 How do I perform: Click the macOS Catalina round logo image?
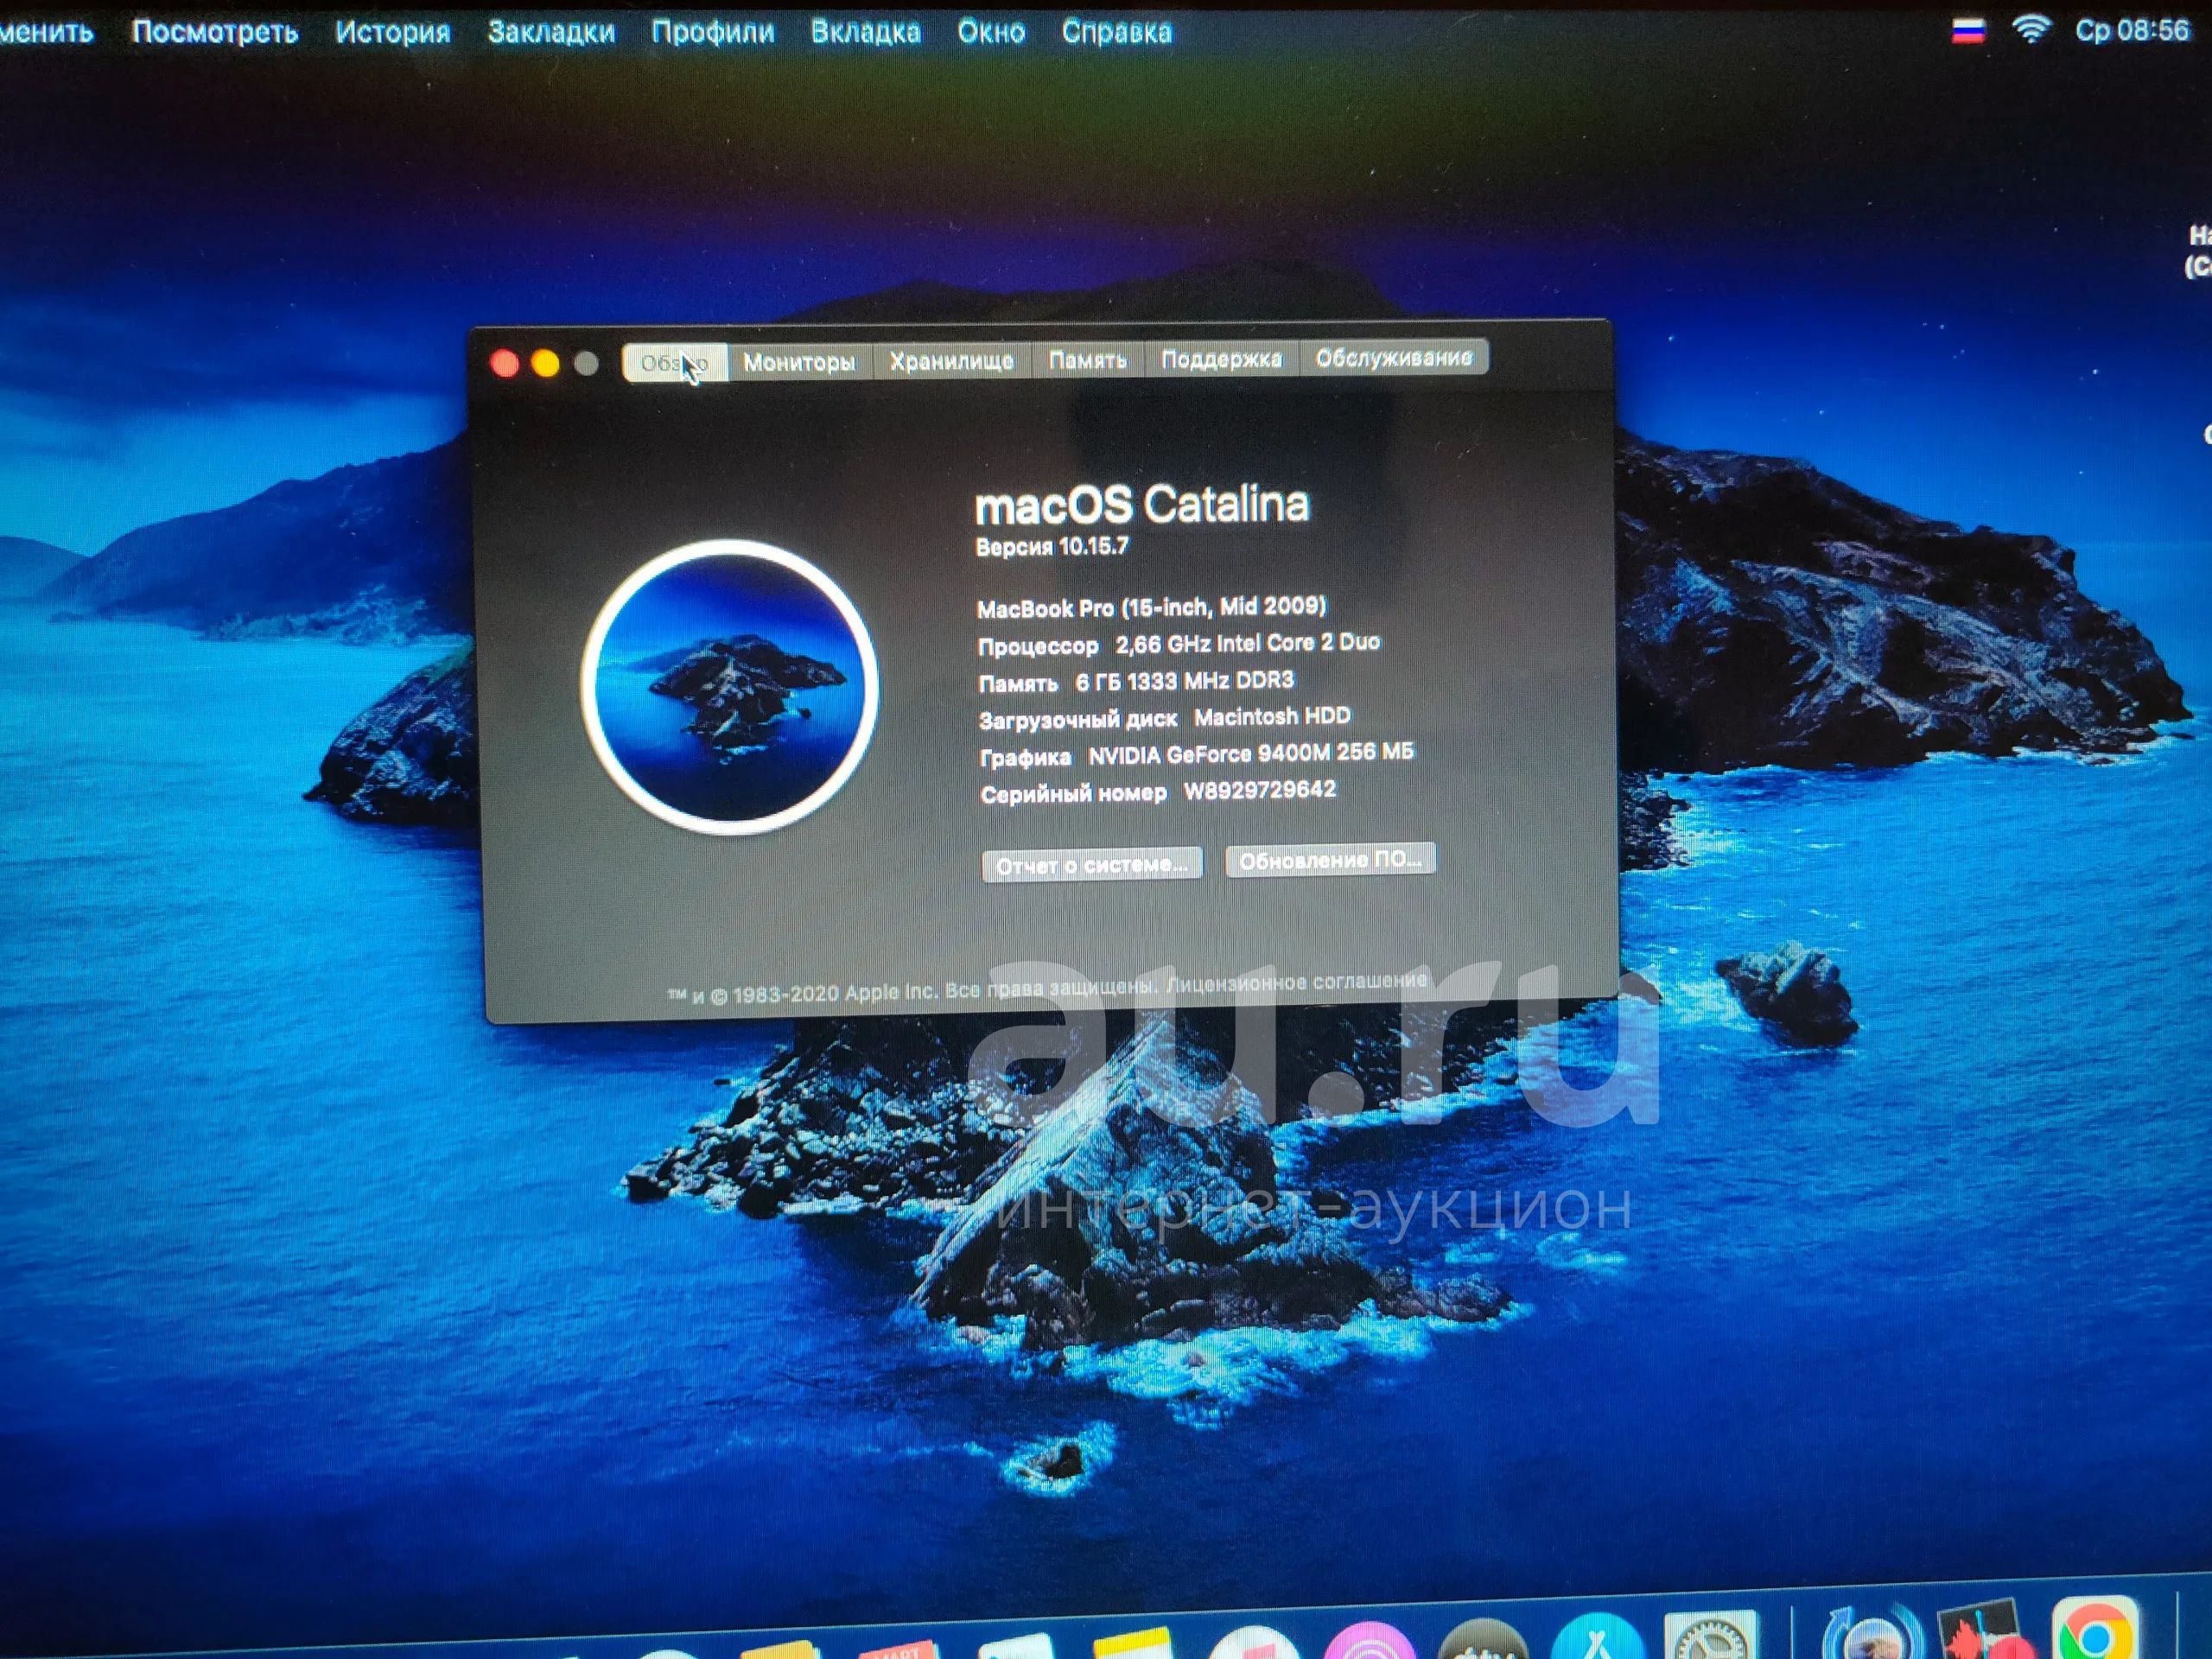pyautogui.click(x=730, y=686)
